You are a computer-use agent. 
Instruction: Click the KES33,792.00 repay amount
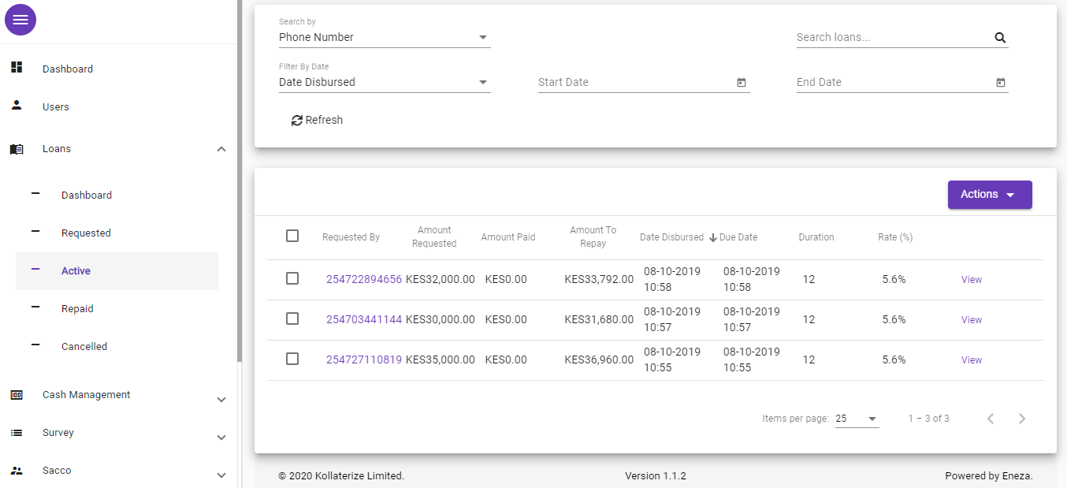[x=599, y=279]
